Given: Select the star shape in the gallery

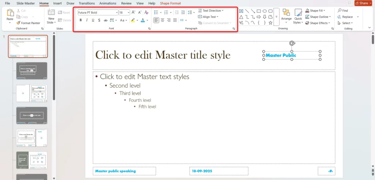Looking at the screenshot, I should pos(270,23).
